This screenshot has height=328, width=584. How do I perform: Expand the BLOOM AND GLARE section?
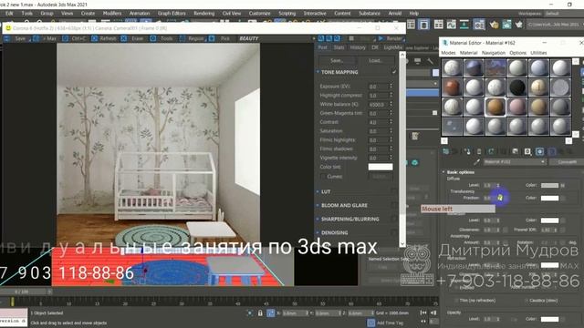tap(318, 205)
